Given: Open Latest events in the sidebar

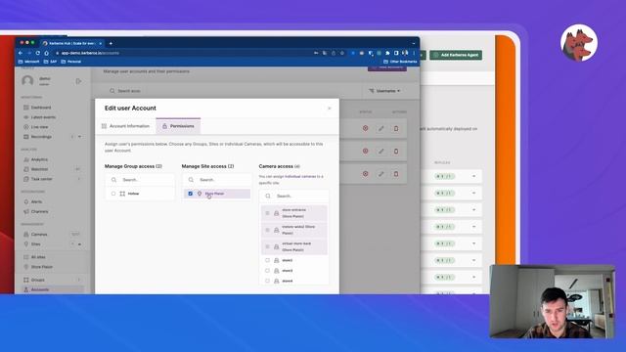Looking at the screenshot, I should [x=43, y=117].
